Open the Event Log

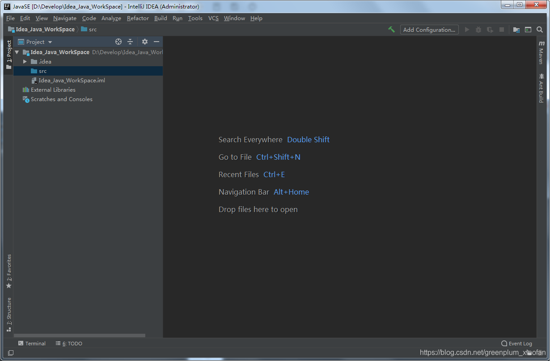tap(517, 344)
